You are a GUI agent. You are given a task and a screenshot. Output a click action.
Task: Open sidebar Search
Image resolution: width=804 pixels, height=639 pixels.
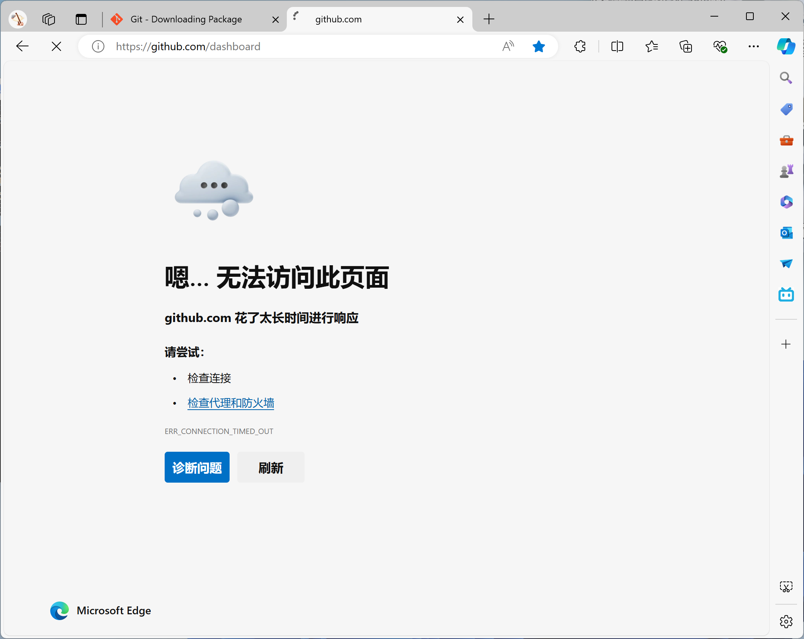point(786,78)
